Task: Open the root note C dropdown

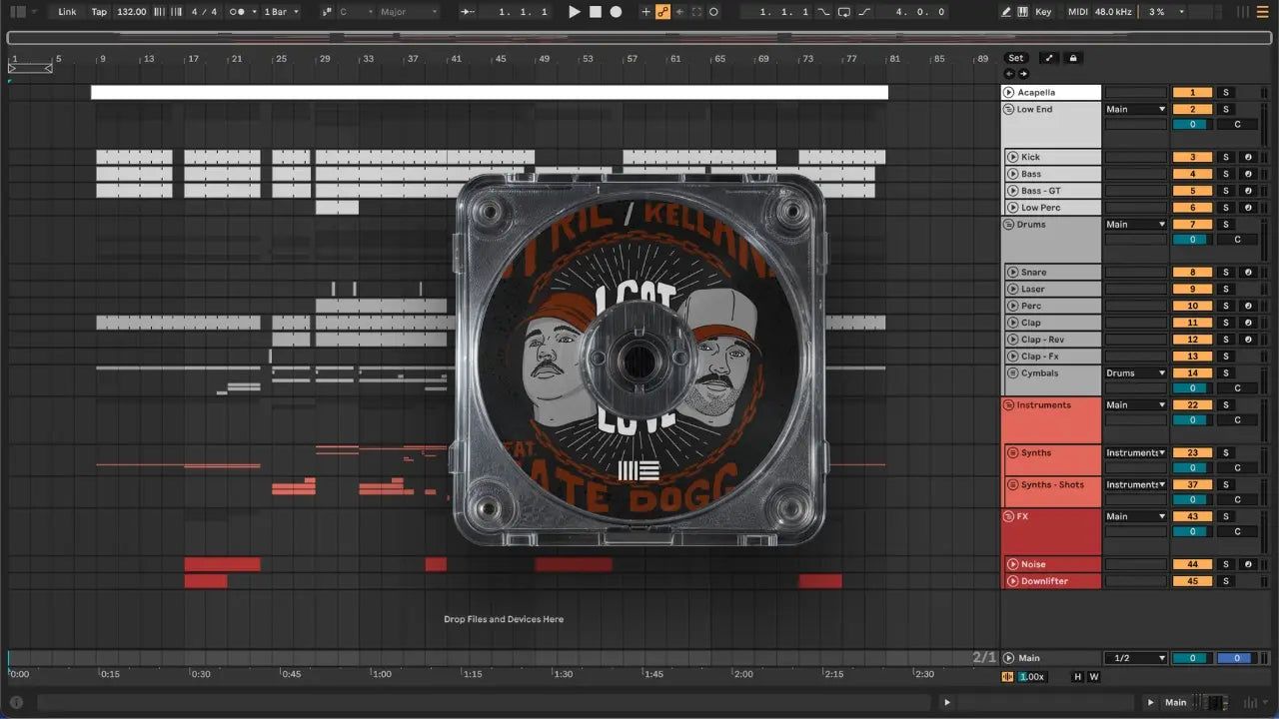Action: click(x=355, y=12)
